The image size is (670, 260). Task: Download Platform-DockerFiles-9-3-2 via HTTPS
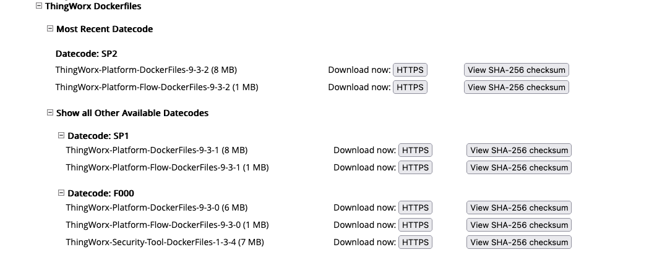click(x=410, y=70)
